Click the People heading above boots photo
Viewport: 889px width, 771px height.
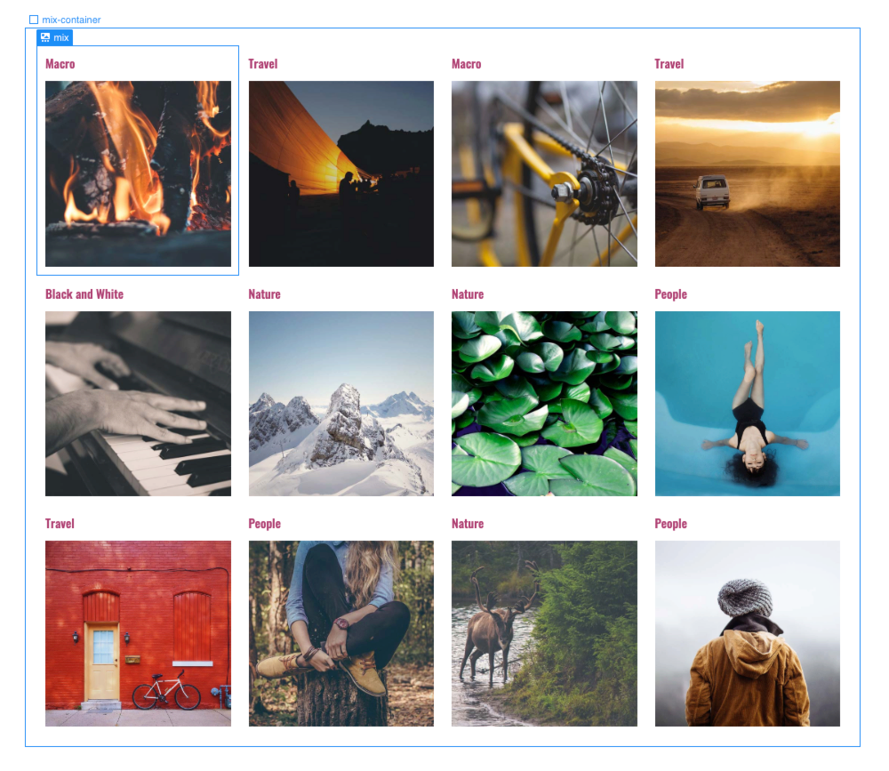pyautogui.click(x=265, y=524)
